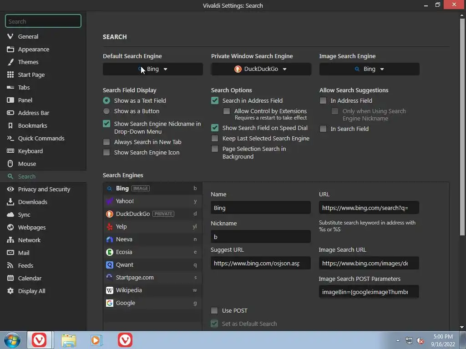Click the Sync cloud icon
The image size is (466, 349).
(10, 214)
